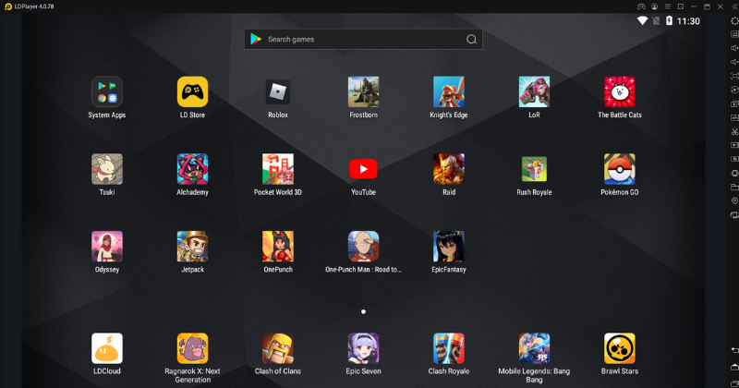The image size is (739, 388).
Task: Click the LDPlayer 4.0.78 title text
Action: (x=34, y=6)
